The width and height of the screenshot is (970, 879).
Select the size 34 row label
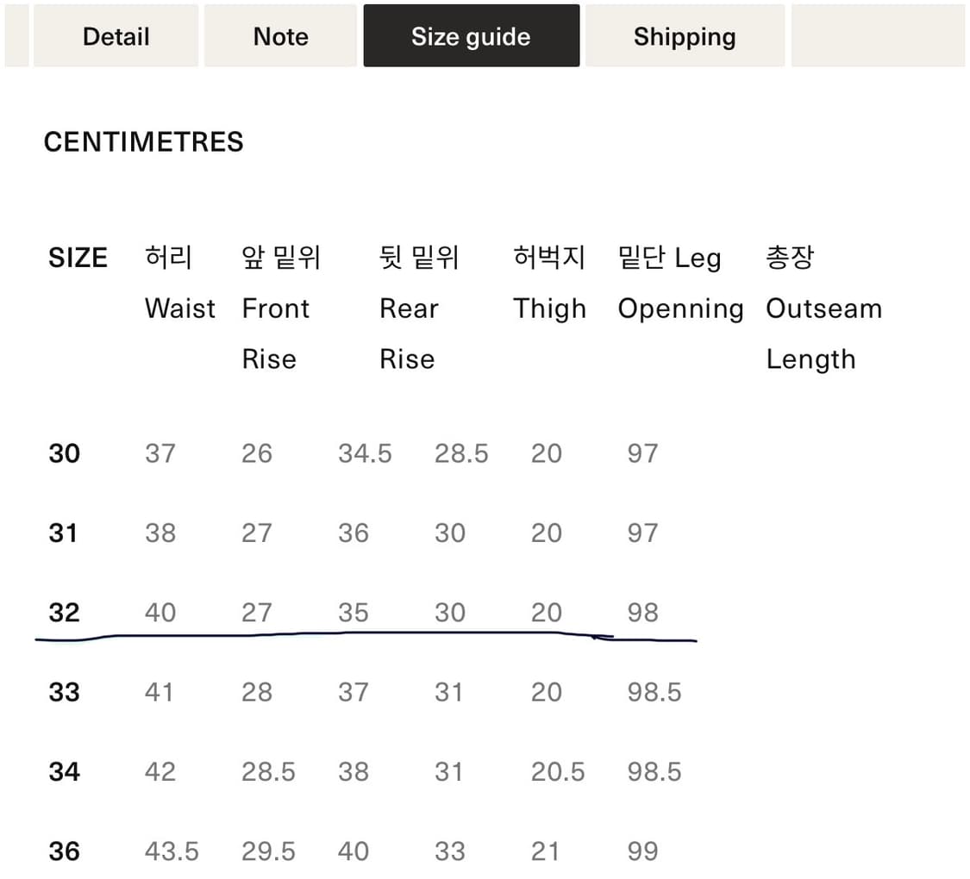click(x=64, y=771)
